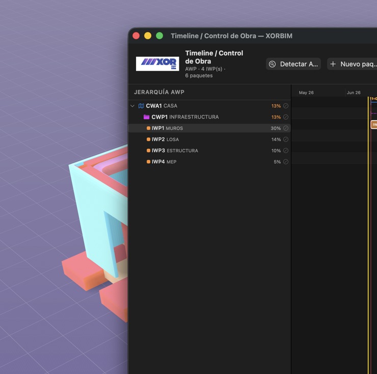
Task: Click the IWP1 gantt bar on timeline
Action: (374, 125)
